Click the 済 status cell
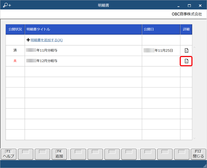 point(15,50)
